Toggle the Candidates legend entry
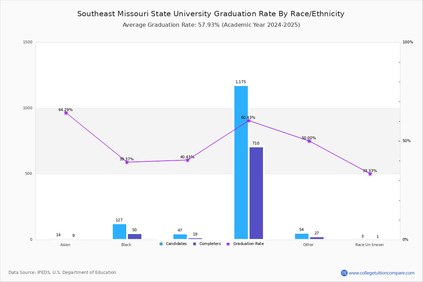Image resolution: width=423 pixels, height=282 pixels. tap(173, 244)
